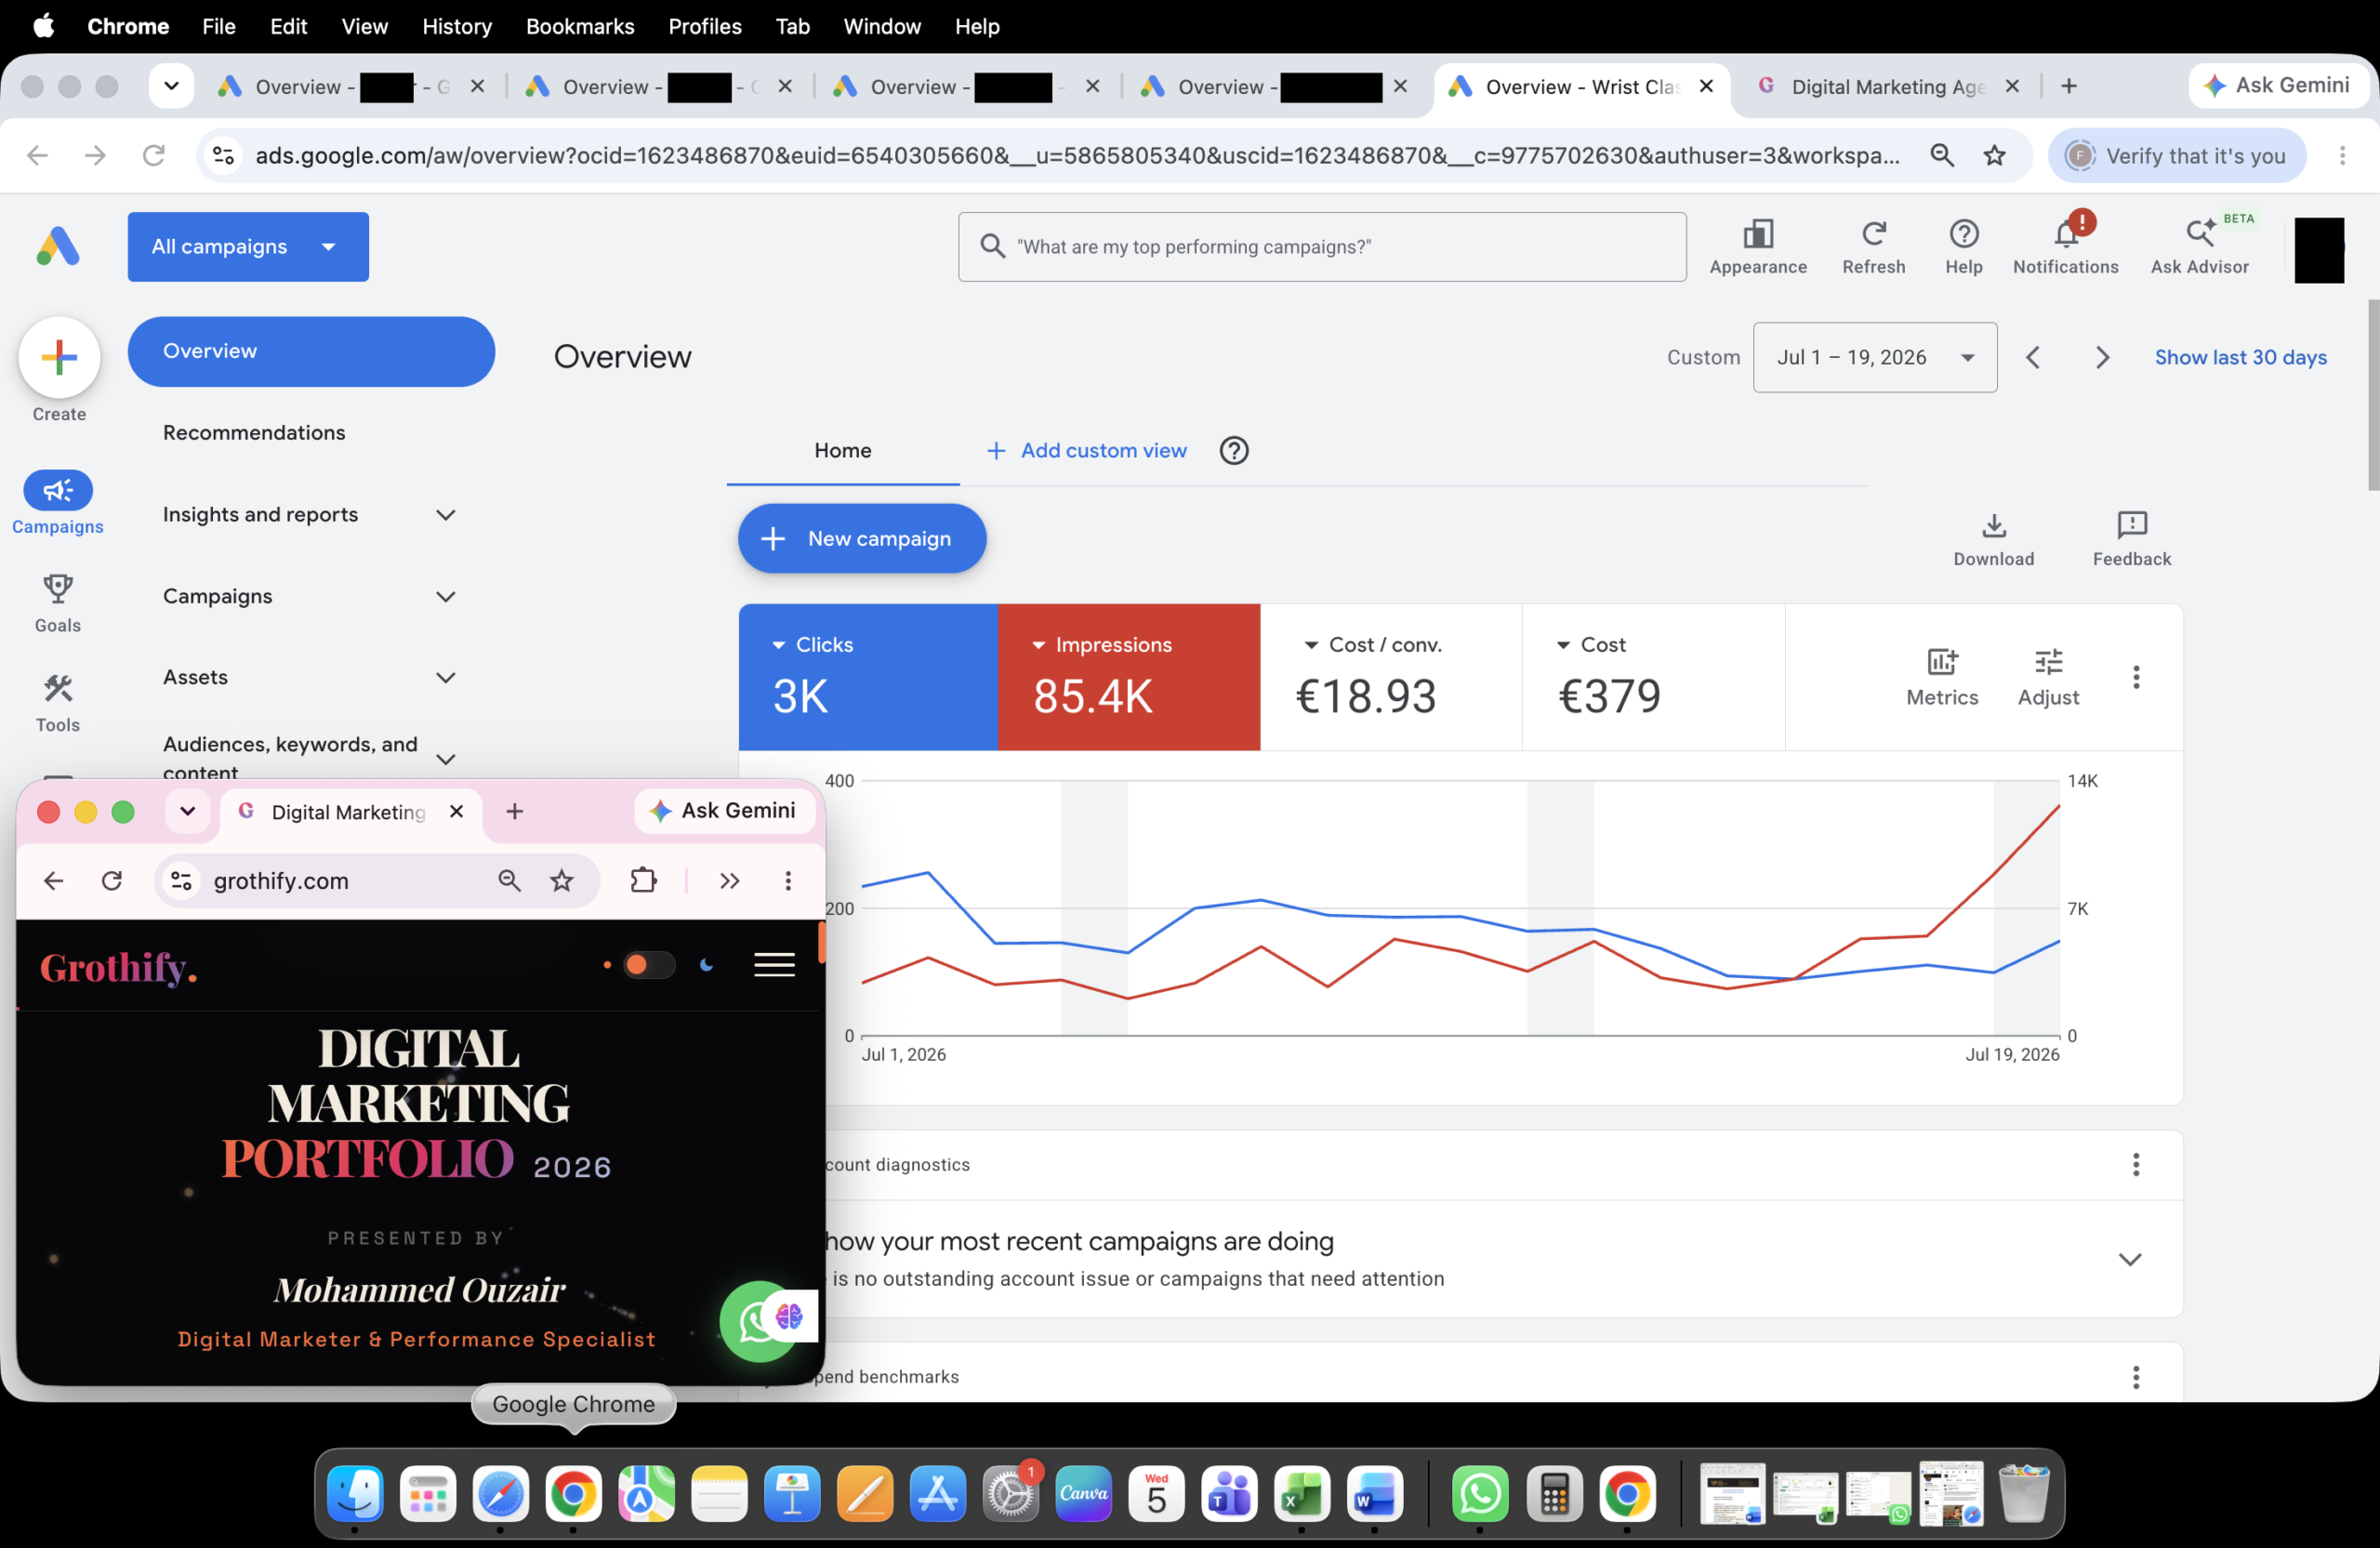Image resolution: width=2380 pixels, height=1548 pixels.
Task: Open tab search dropdown in main Chrome window
Action: (171, 86)
